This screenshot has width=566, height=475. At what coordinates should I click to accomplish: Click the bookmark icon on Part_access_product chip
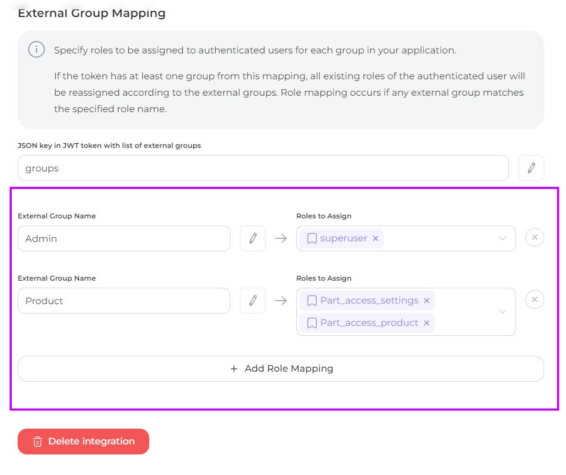coord(312,323)
